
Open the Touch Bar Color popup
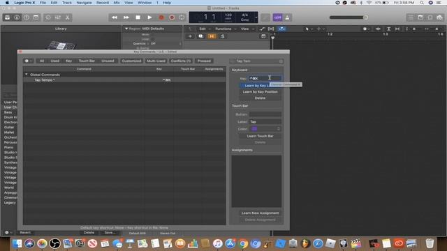click(x=265, y=129)
